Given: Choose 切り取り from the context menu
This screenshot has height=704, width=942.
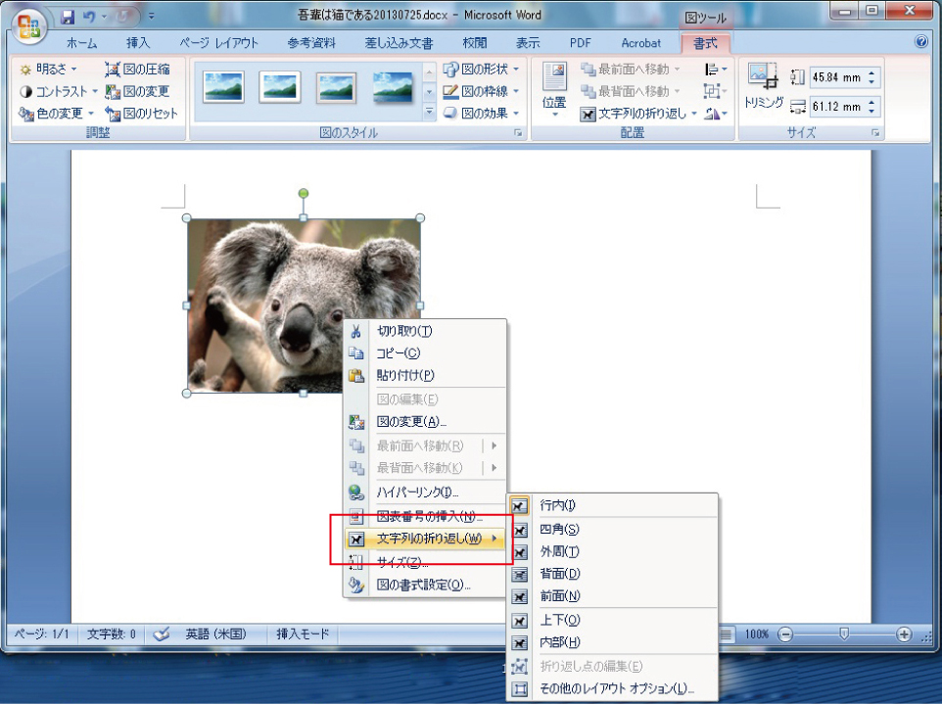Looking at the screenshot, I should point(425,331).
